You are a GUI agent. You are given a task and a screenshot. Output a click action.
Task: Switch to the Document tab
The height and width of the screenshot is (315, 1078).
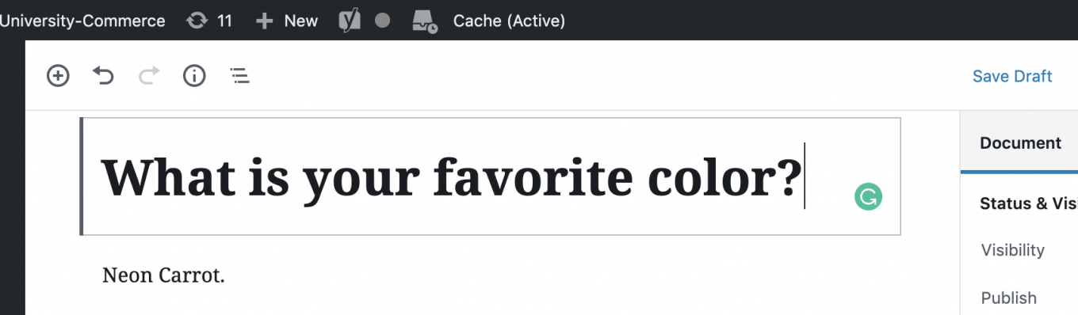pos(1019,143)
